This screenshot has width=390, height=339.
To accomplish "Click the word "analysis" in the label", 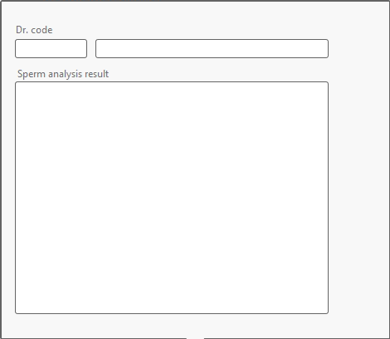I will pos(65,74).
